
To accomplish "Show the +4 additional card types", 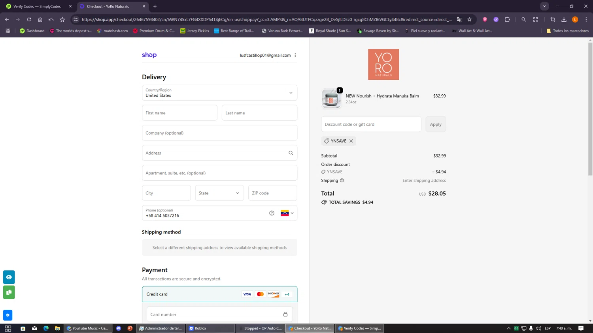I will pyautogui.click(x=287, y=294).
